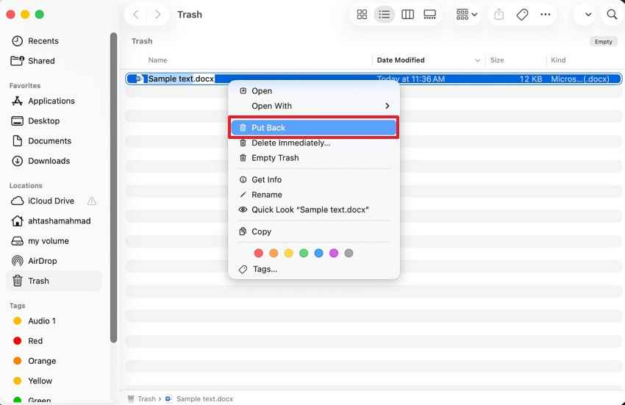
Task: Apply the purple tag color dot
Action: (x=334, y=253)
